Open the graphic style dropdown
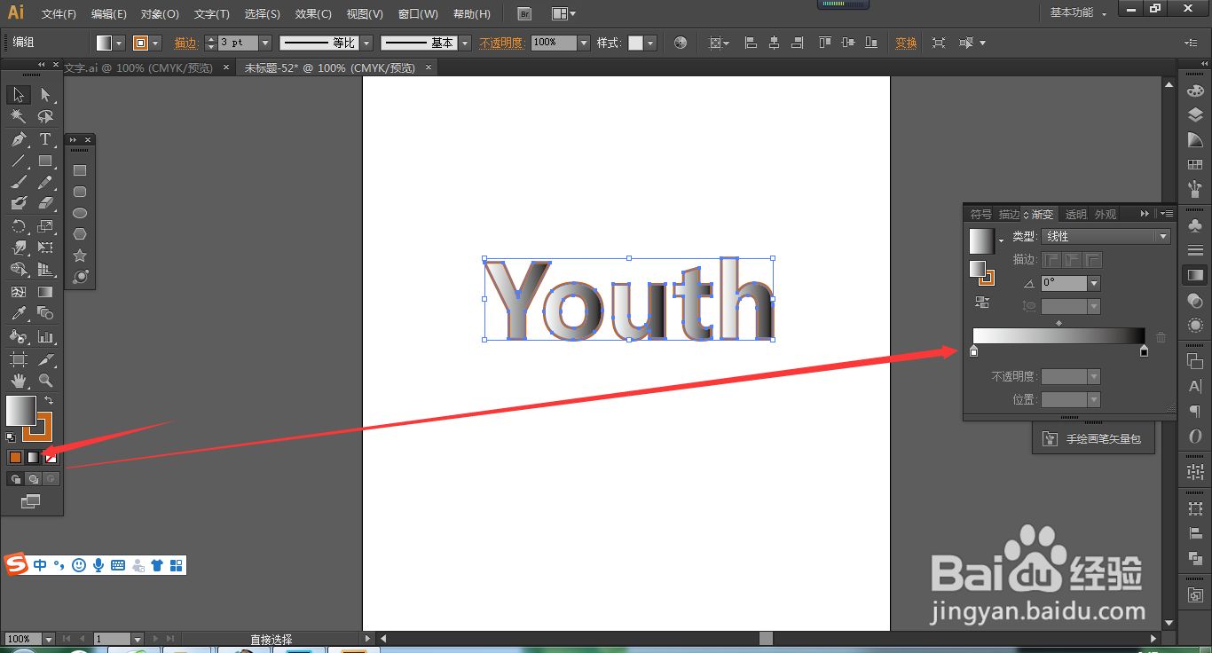1212x653 pixels. tap(650, 43)
